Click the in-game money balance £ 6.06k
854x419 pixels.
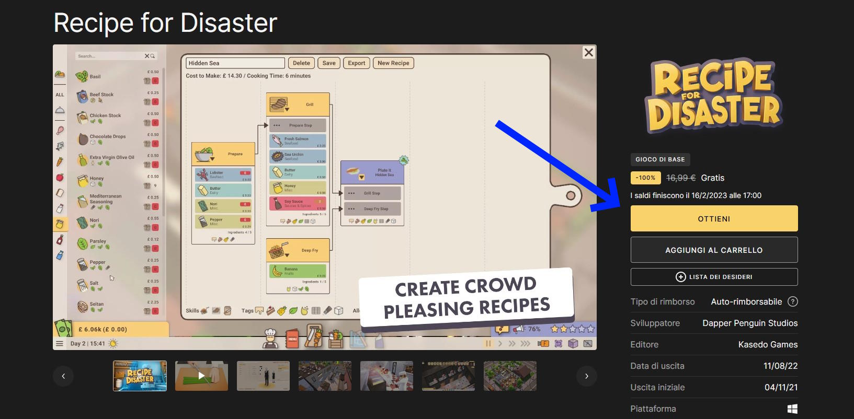(103, 329)
